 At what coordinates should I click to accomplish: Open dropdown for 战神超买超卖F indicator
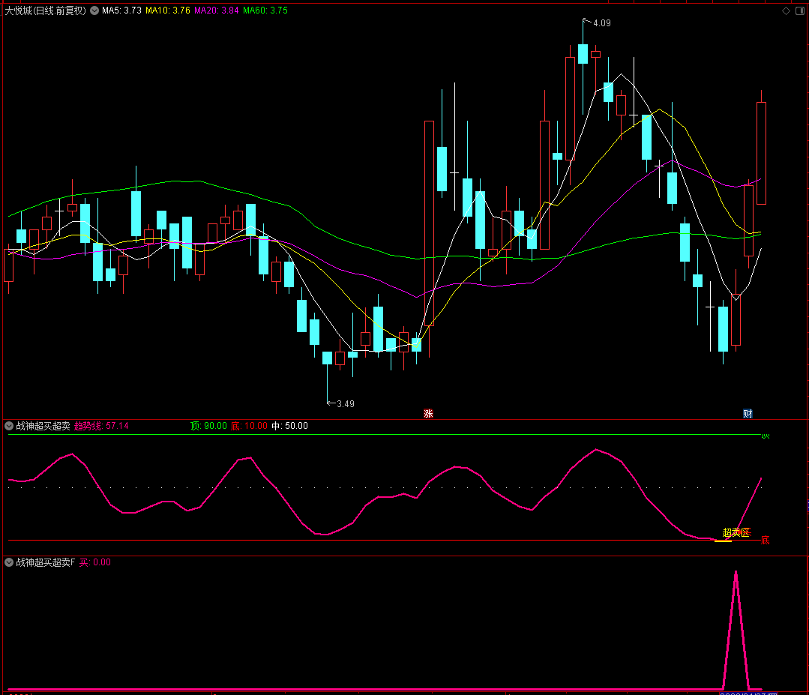click(9, 562)
